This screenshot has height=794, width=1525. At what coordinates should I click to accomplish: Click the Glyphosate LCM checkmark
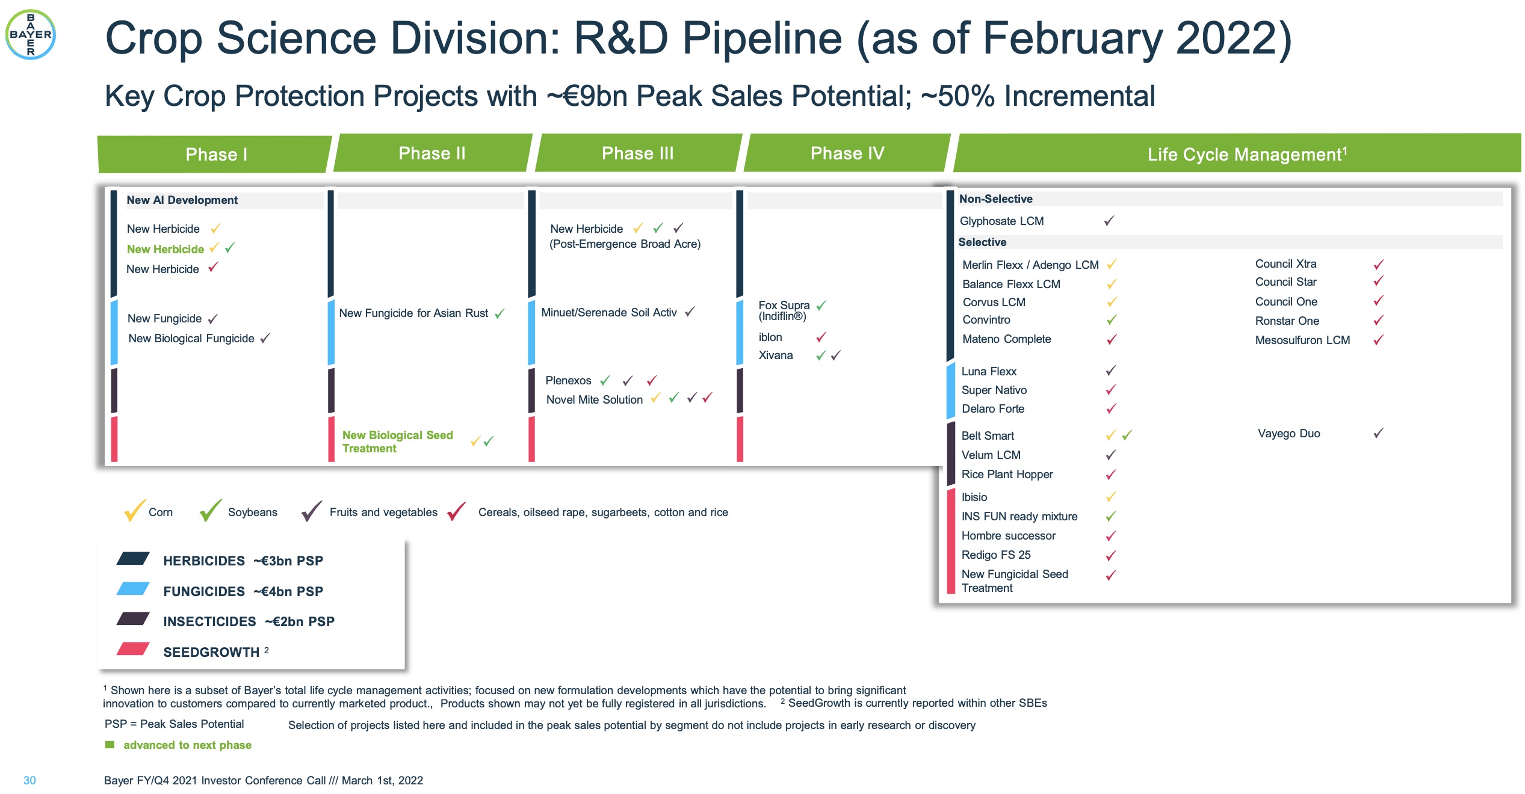1109,221
